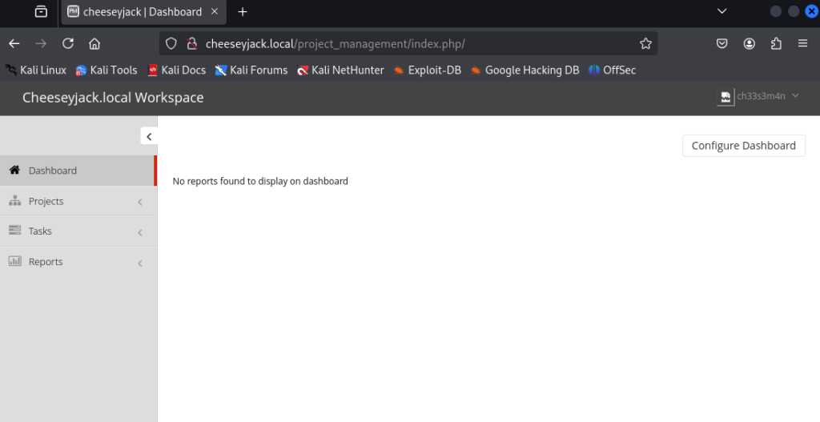The width and height of the screenshot is (820, 422).
Task: Click the shield tracking protection icon
Action: [x=171, y=43]
